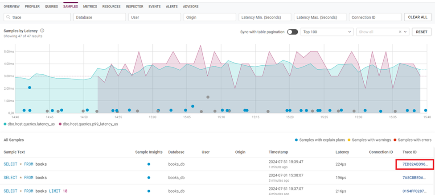Toggle Sync with table pagination switch
This screenshot has height=195, width=435.
pos(292,32)
